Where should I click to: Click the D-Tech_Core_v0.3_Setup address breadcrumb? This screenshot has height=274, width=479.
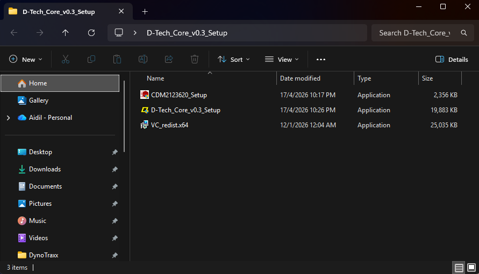[x=187, y=33]
